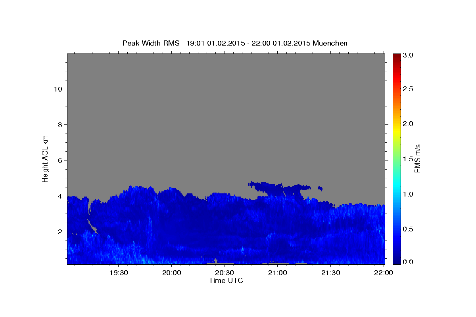The width and height of the screenshot is (476, 317).
Task: Click the colorbar value 3.0
Action: tap(409, 55)
